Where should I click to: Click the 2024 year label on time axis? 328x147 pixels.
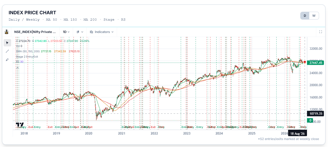click(x=219, y=133)
